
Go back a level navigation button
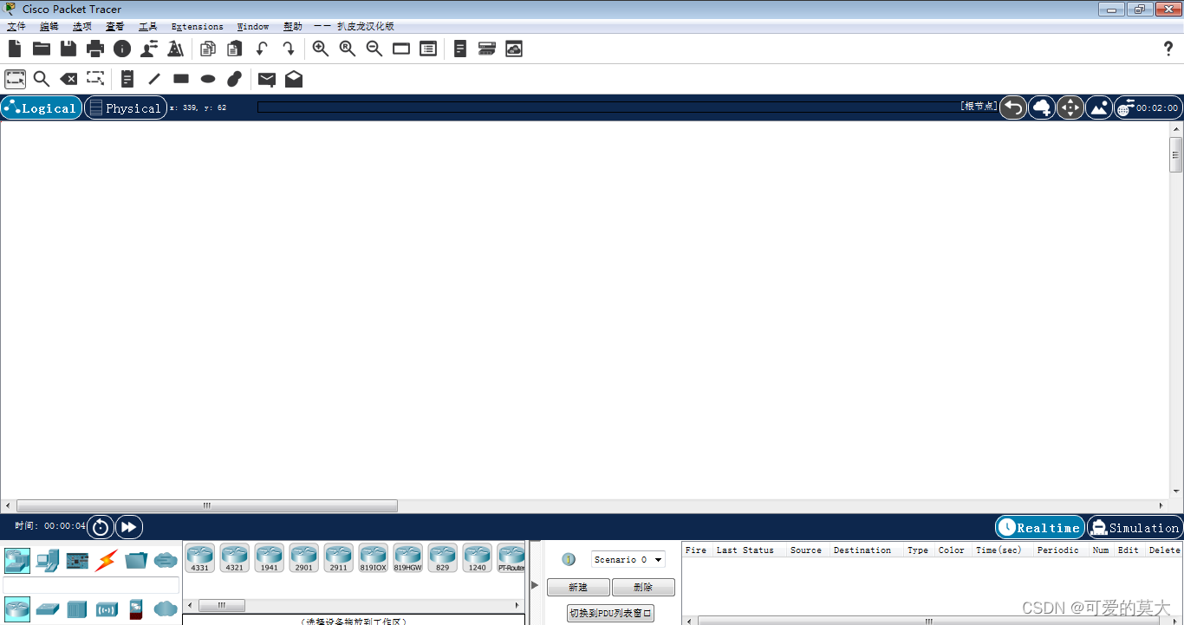1013,107
